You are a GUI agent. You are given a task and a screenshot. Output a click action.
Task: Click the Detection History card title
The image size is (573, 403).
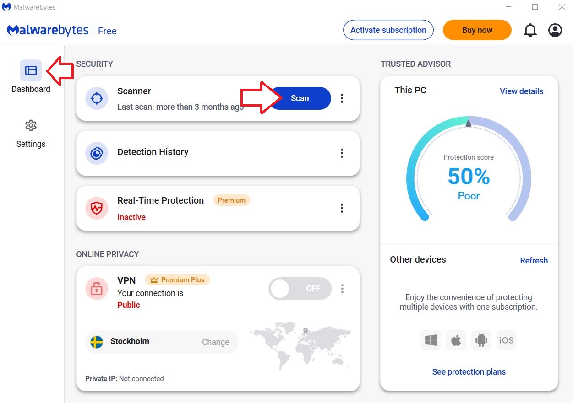pyautogui.click(x=153, y=152)
